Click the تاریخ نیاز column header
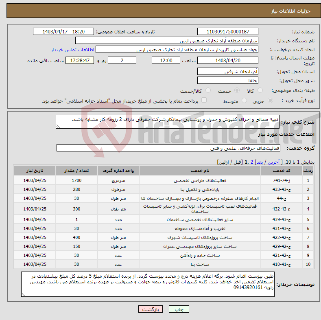Screen dimensions: 321x320 coord(35,171)
